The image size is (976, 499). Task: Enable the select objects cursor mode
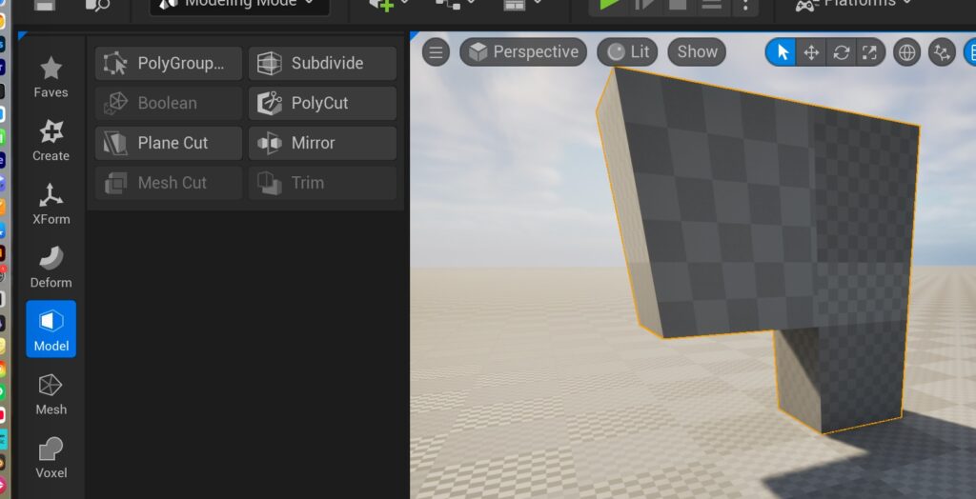coord(783,52)
